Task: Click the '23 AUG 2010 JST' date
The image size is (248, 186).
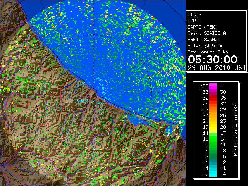Action: pos(217,68)
